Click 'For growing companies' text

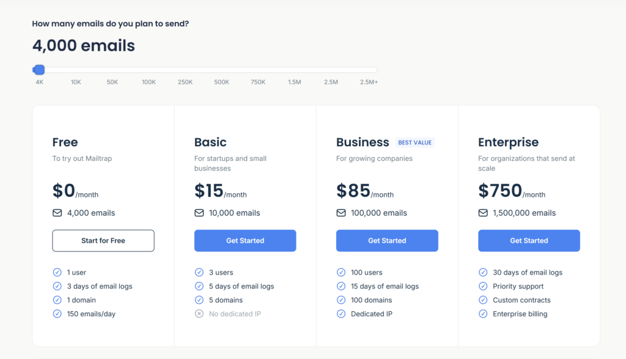[374, 158]
